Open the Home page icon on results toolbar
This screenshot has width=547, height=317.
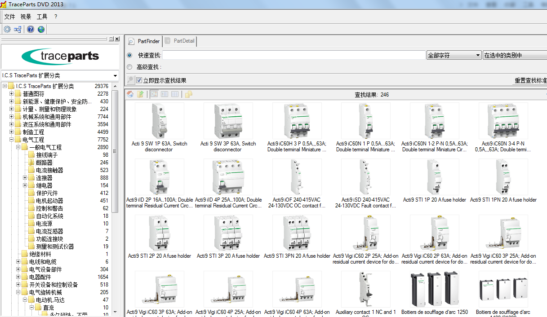pyautogui.click(x=130, y=94)
